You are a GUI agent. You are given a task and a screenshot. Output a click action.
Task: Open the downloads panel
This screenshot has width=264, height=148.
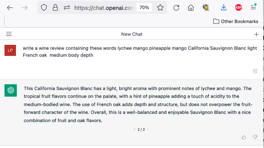pyautogui.click(x=223, y=7)
